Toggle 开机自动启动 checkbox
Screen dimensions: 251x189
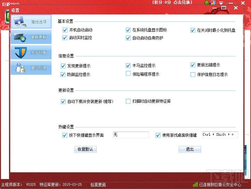pyautogui.click(x=65, y=30)
